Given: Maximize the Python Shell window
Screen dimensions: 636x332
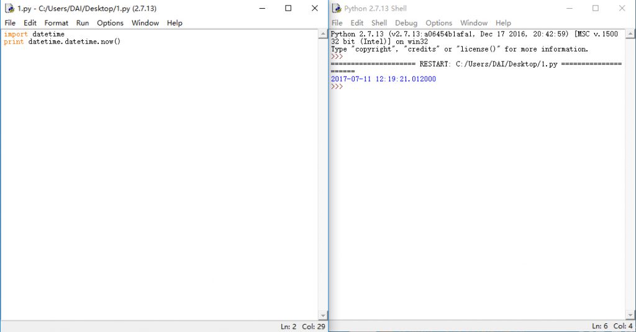Looking at the screenshot, I should pos(596,8).
